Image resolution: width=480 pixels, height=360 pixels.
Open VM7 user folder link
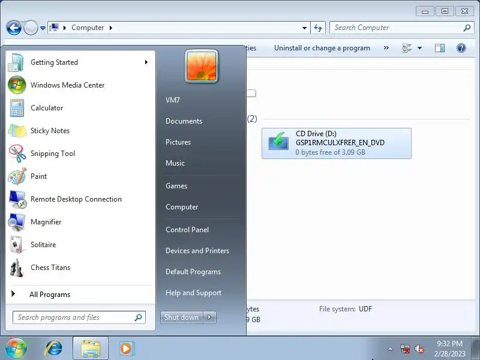coord(173,100)
